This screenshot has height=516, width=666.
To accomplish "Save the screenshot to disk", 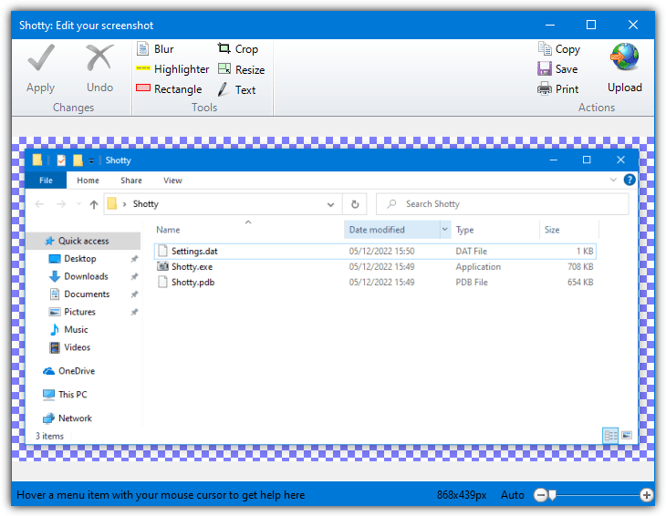I will click(557, 68).
